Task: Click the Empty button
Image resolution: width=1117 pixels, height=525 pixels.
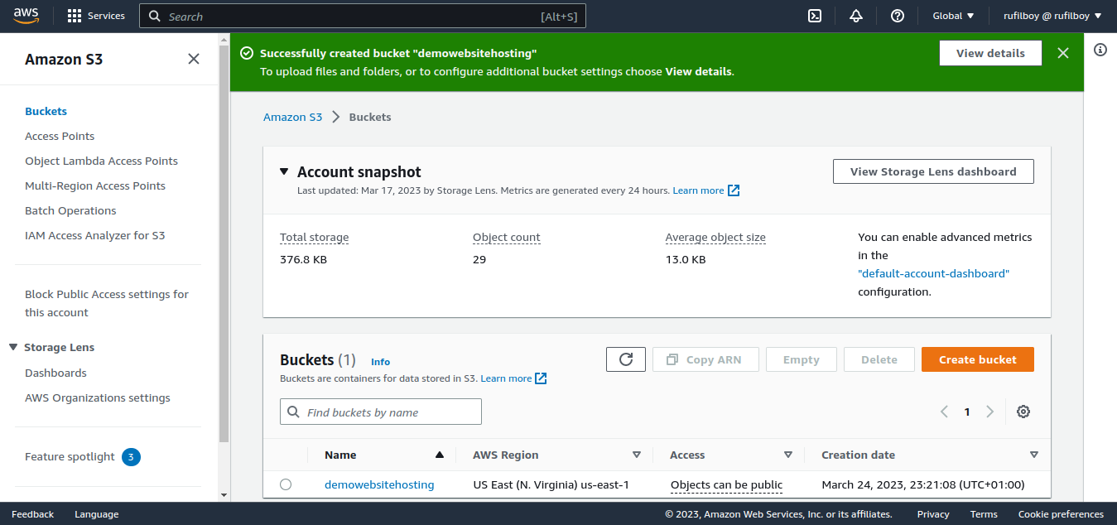Action: point(801,359)
